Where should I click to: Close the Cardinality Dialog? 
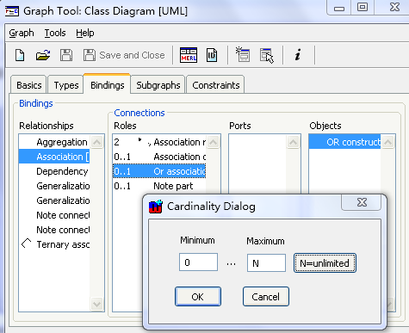pyautogui.click(x=362, y=202)
